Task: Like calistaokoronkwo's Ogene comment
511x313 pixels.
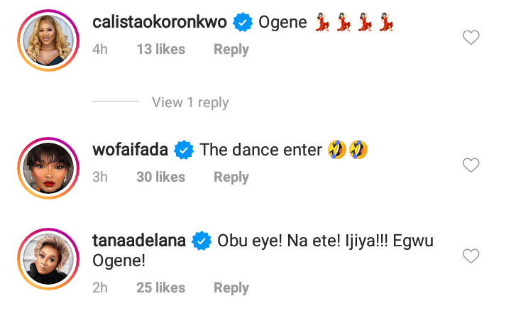Action: (471, 38)
